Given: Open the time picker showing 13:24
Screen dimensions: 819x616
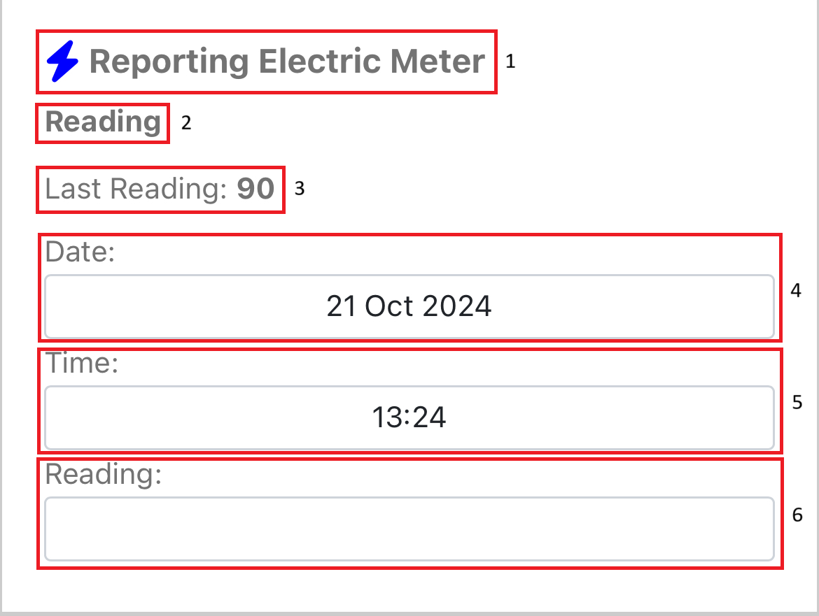Looking at the screenshot, I should click(x=409, y=418).
